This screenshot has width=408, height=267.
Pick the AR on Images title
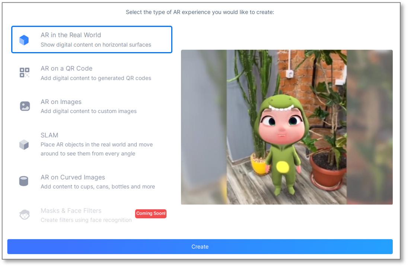click(x=61, y=102)
